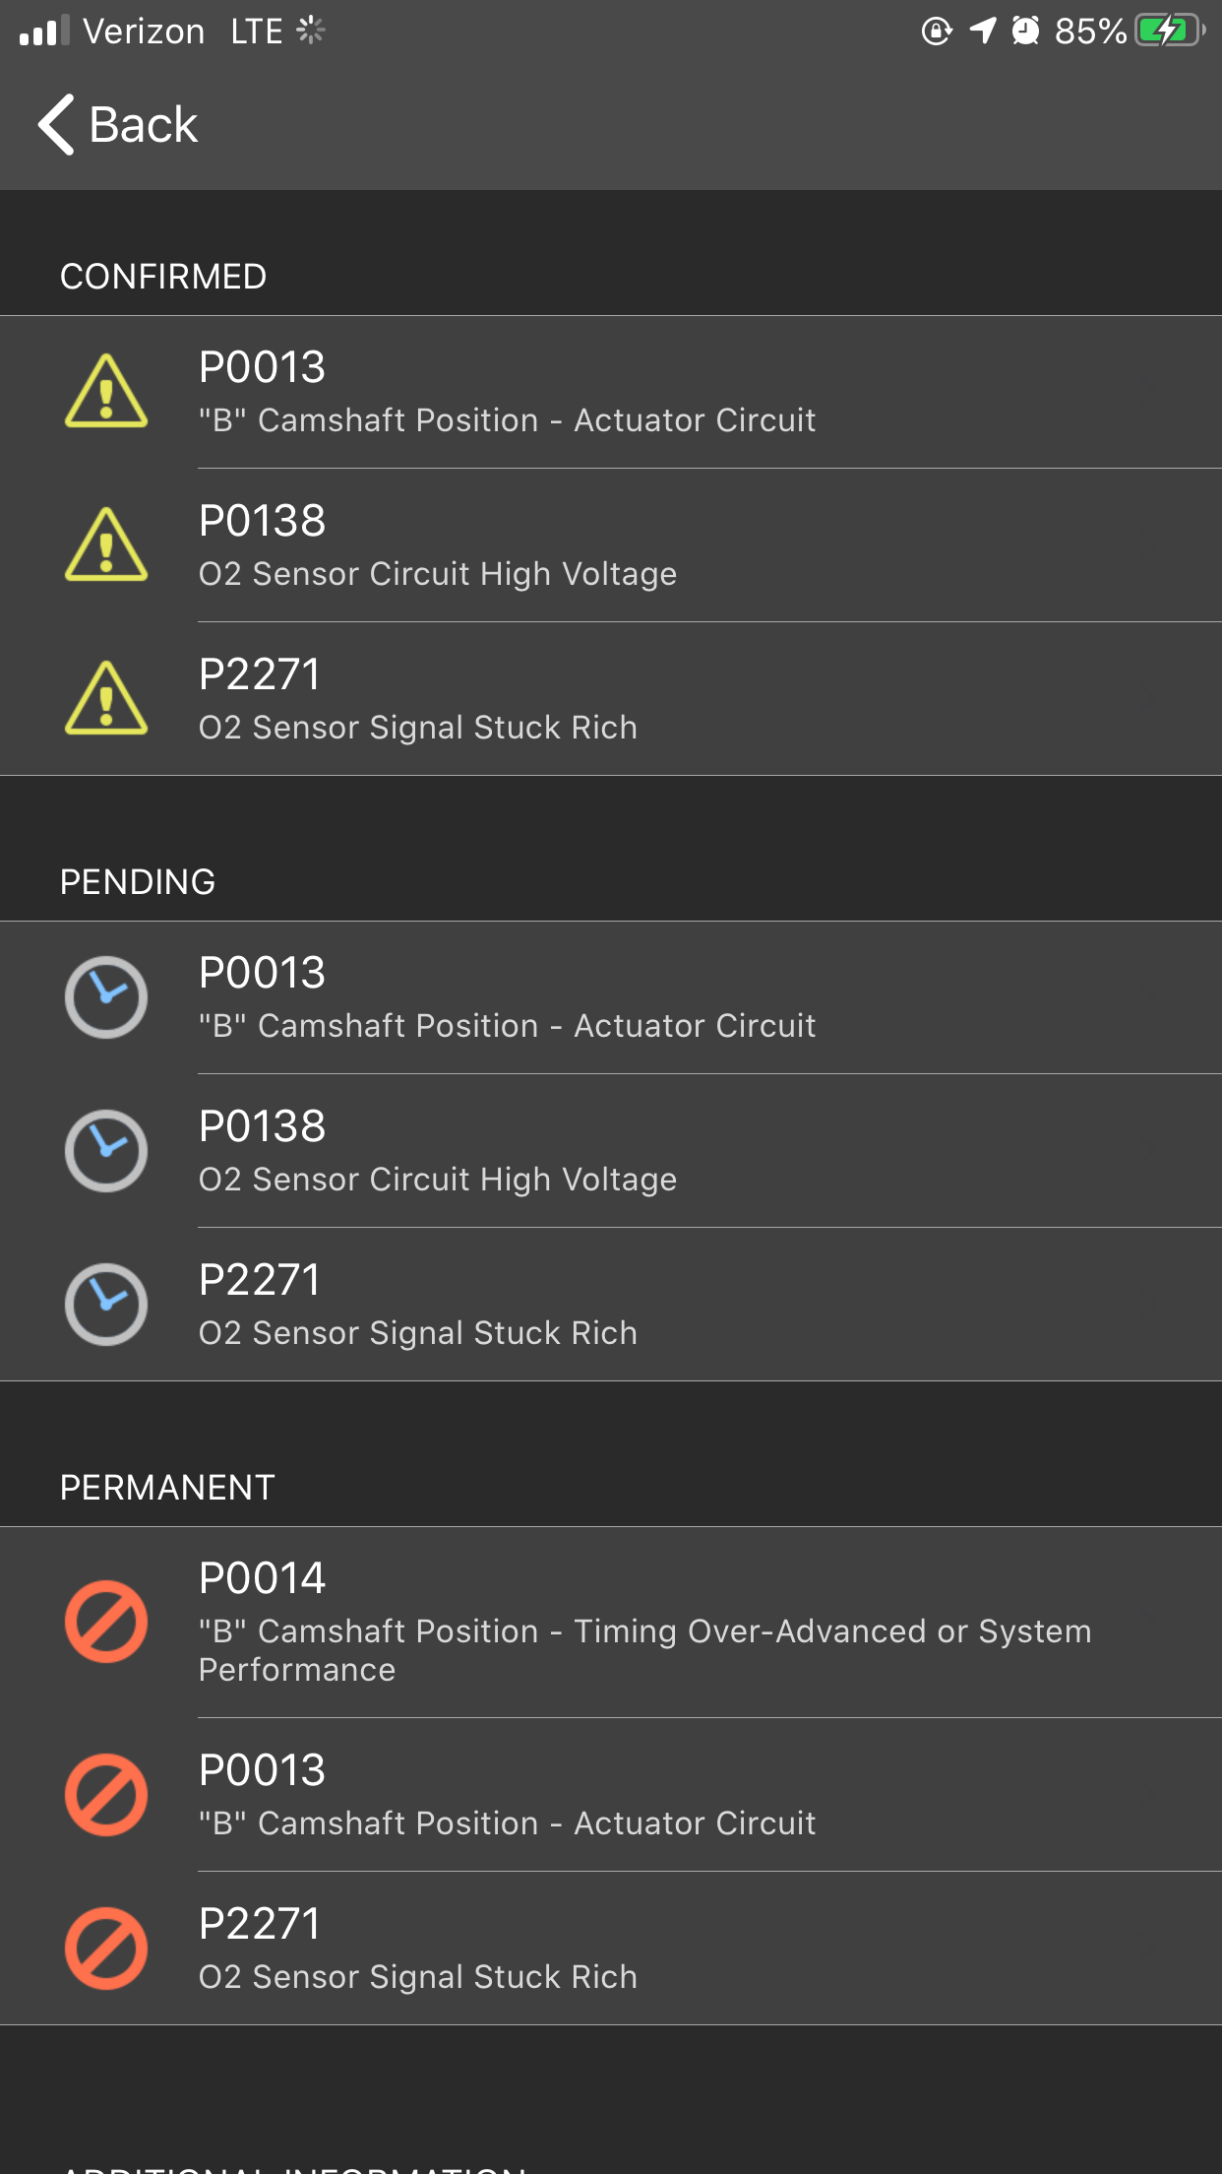The width and height of the screenshot is (1222, 2174).
Task: Tap the Back chevron arrow
Action: pyautogui.click(x=56, y=125)
